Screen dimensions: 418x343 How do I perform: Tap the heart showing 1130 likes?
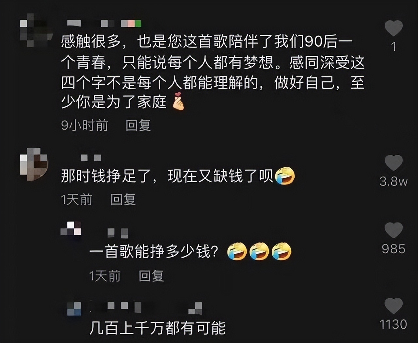pyautogui.click(x=394, y=306)
